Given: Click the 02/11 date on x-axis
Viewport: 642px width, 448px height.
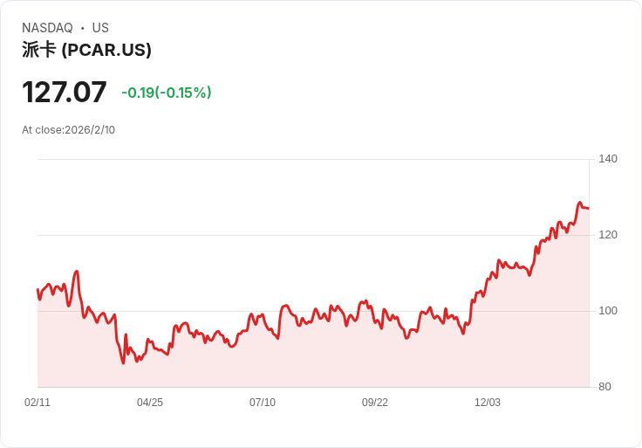Looking at the screenshot, I should 38,403.
